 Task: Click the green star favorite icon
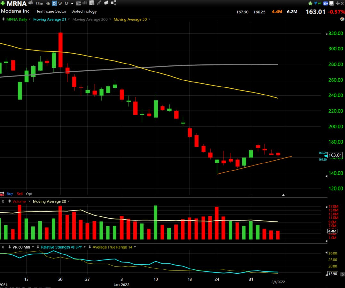pyautogui.click(x=310, y=3)
